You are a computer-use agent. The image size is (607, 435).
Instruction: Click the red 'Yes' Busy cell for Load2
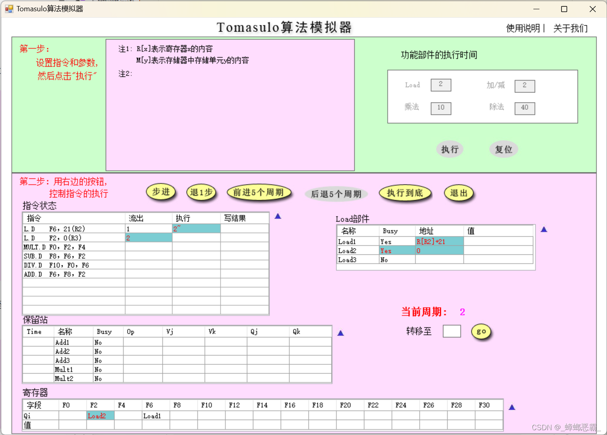(397, 250)
